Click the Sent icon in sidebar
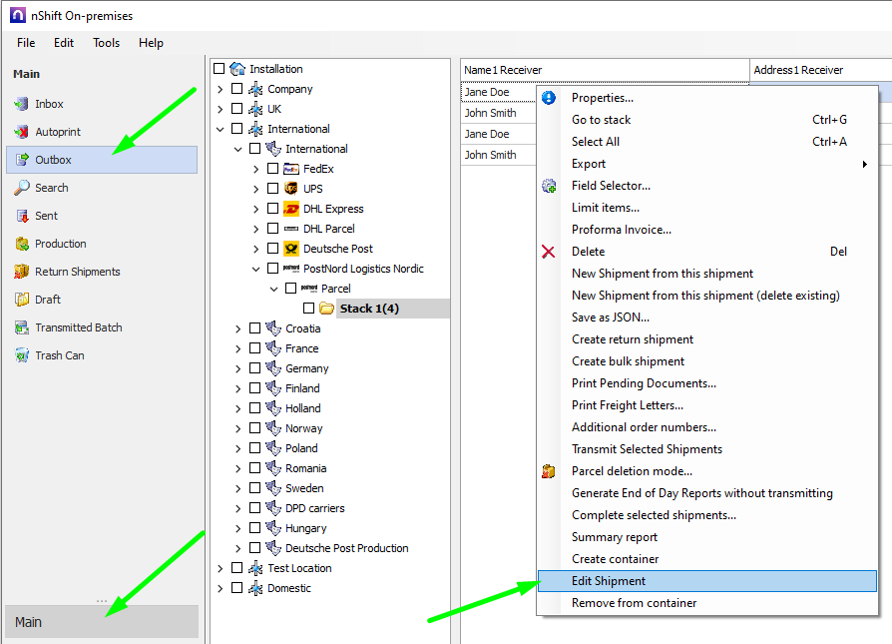 click(x=22, y=216)
